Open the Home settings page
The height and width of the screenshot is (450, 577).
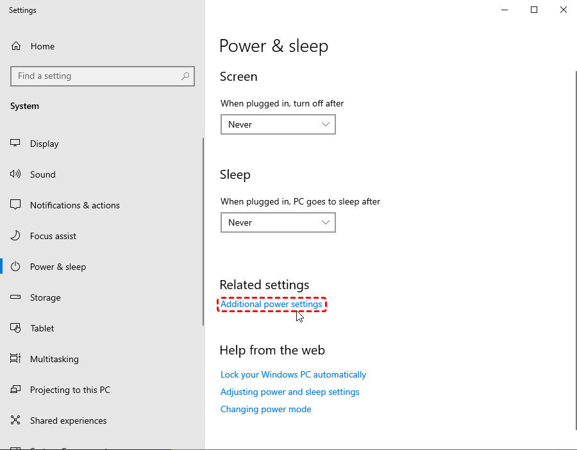(x=42, y=46)
